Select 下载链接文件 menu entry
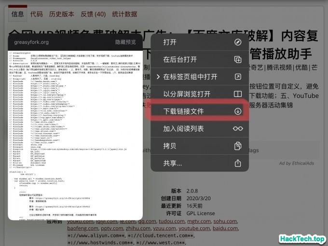Screen dimensions: 328x246 [200, 111]
